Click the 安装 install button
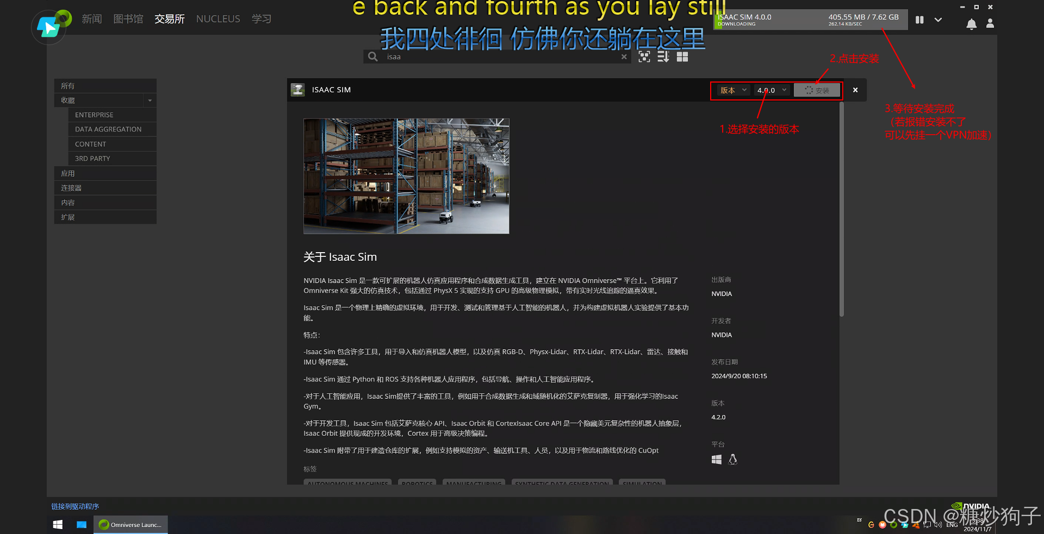This screenshot has width=1044, height=534. click(x=817, y=90)
